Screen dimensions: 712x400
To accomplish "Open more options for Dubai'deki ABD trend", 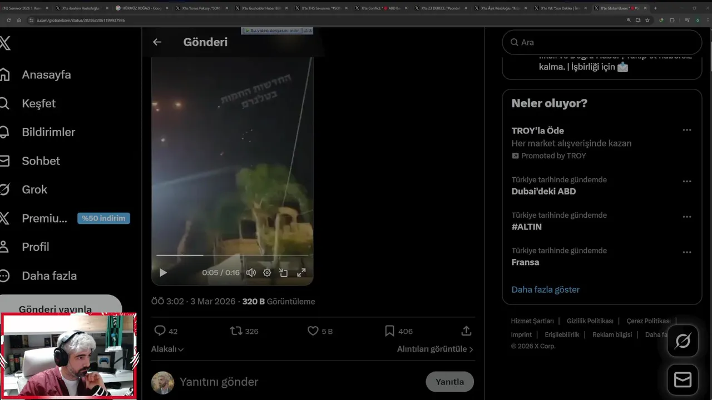I will coord(687,182).
